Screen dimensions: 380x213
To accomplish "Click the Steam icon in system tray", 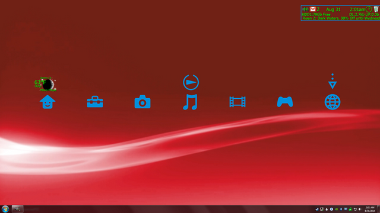I will coord(317,209).
